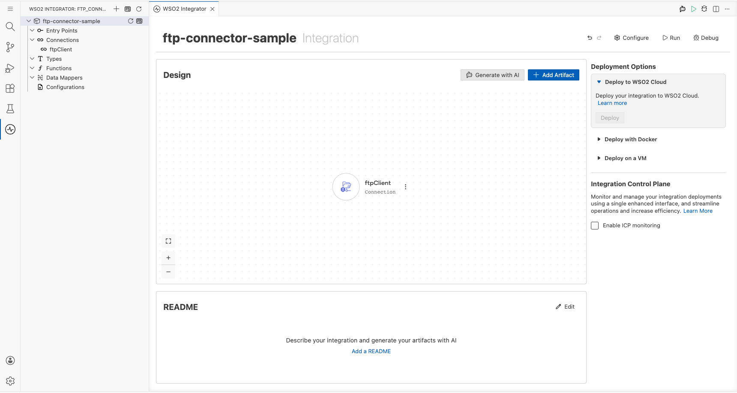Open the Extensions view
Image resolution: width=737 pixels, height=393 pixels.
coord(10,88)
